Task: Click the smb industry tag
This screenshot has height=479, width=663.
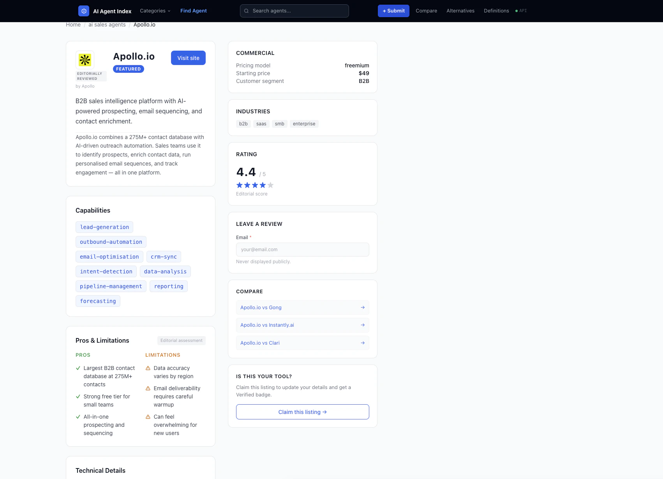Action: click(x=280, y=124)
